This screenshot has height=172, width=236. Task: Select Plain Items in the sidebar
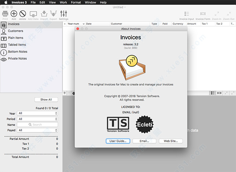click(31, 38)
